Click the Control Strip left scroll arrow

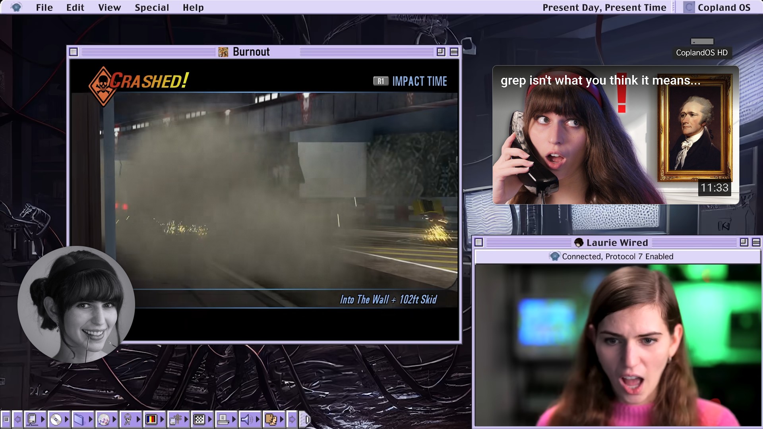click(17, 419)
